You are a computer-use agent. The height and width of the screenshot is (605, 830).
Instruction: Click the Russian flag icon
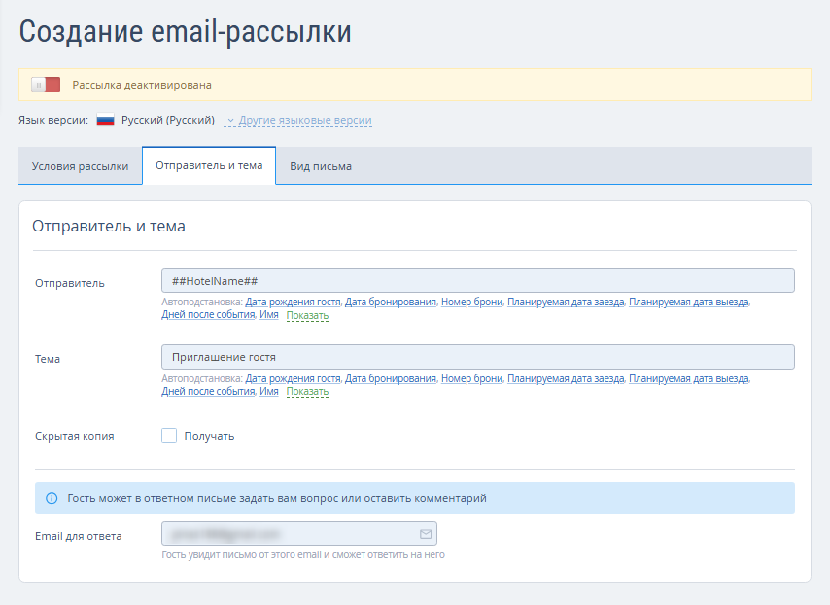(105, 121)
